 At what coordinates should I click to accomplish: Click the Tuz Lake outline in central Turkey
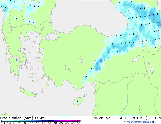[80, 60]
